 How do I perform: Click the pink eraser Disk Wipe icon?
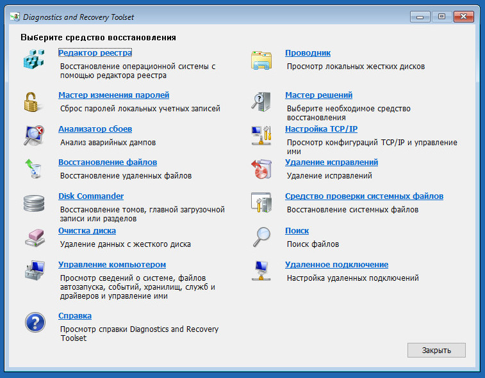pyautogui.click(x=33, y=237)
